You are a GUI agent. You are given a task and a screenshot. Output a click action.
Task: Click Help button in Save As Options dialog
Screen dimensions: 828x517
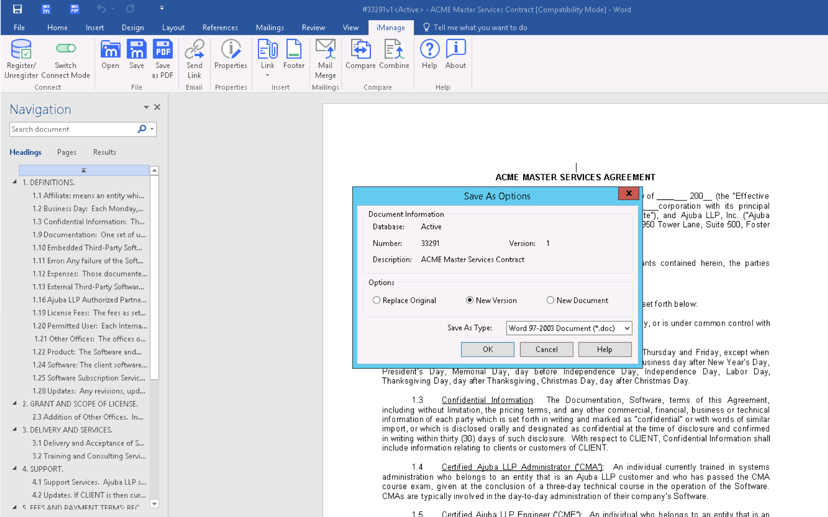pyautogui.click(x=605, y=349)
